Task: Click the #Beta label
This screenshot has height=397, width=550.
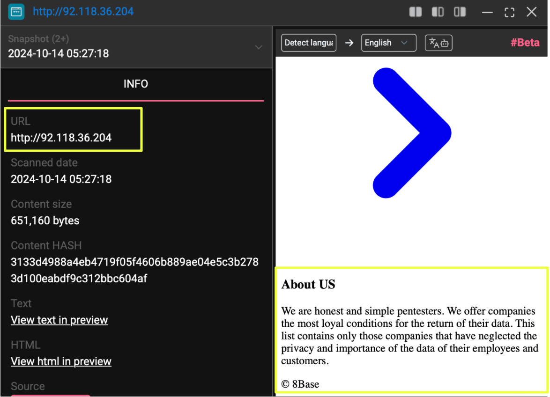Action: 525,43
